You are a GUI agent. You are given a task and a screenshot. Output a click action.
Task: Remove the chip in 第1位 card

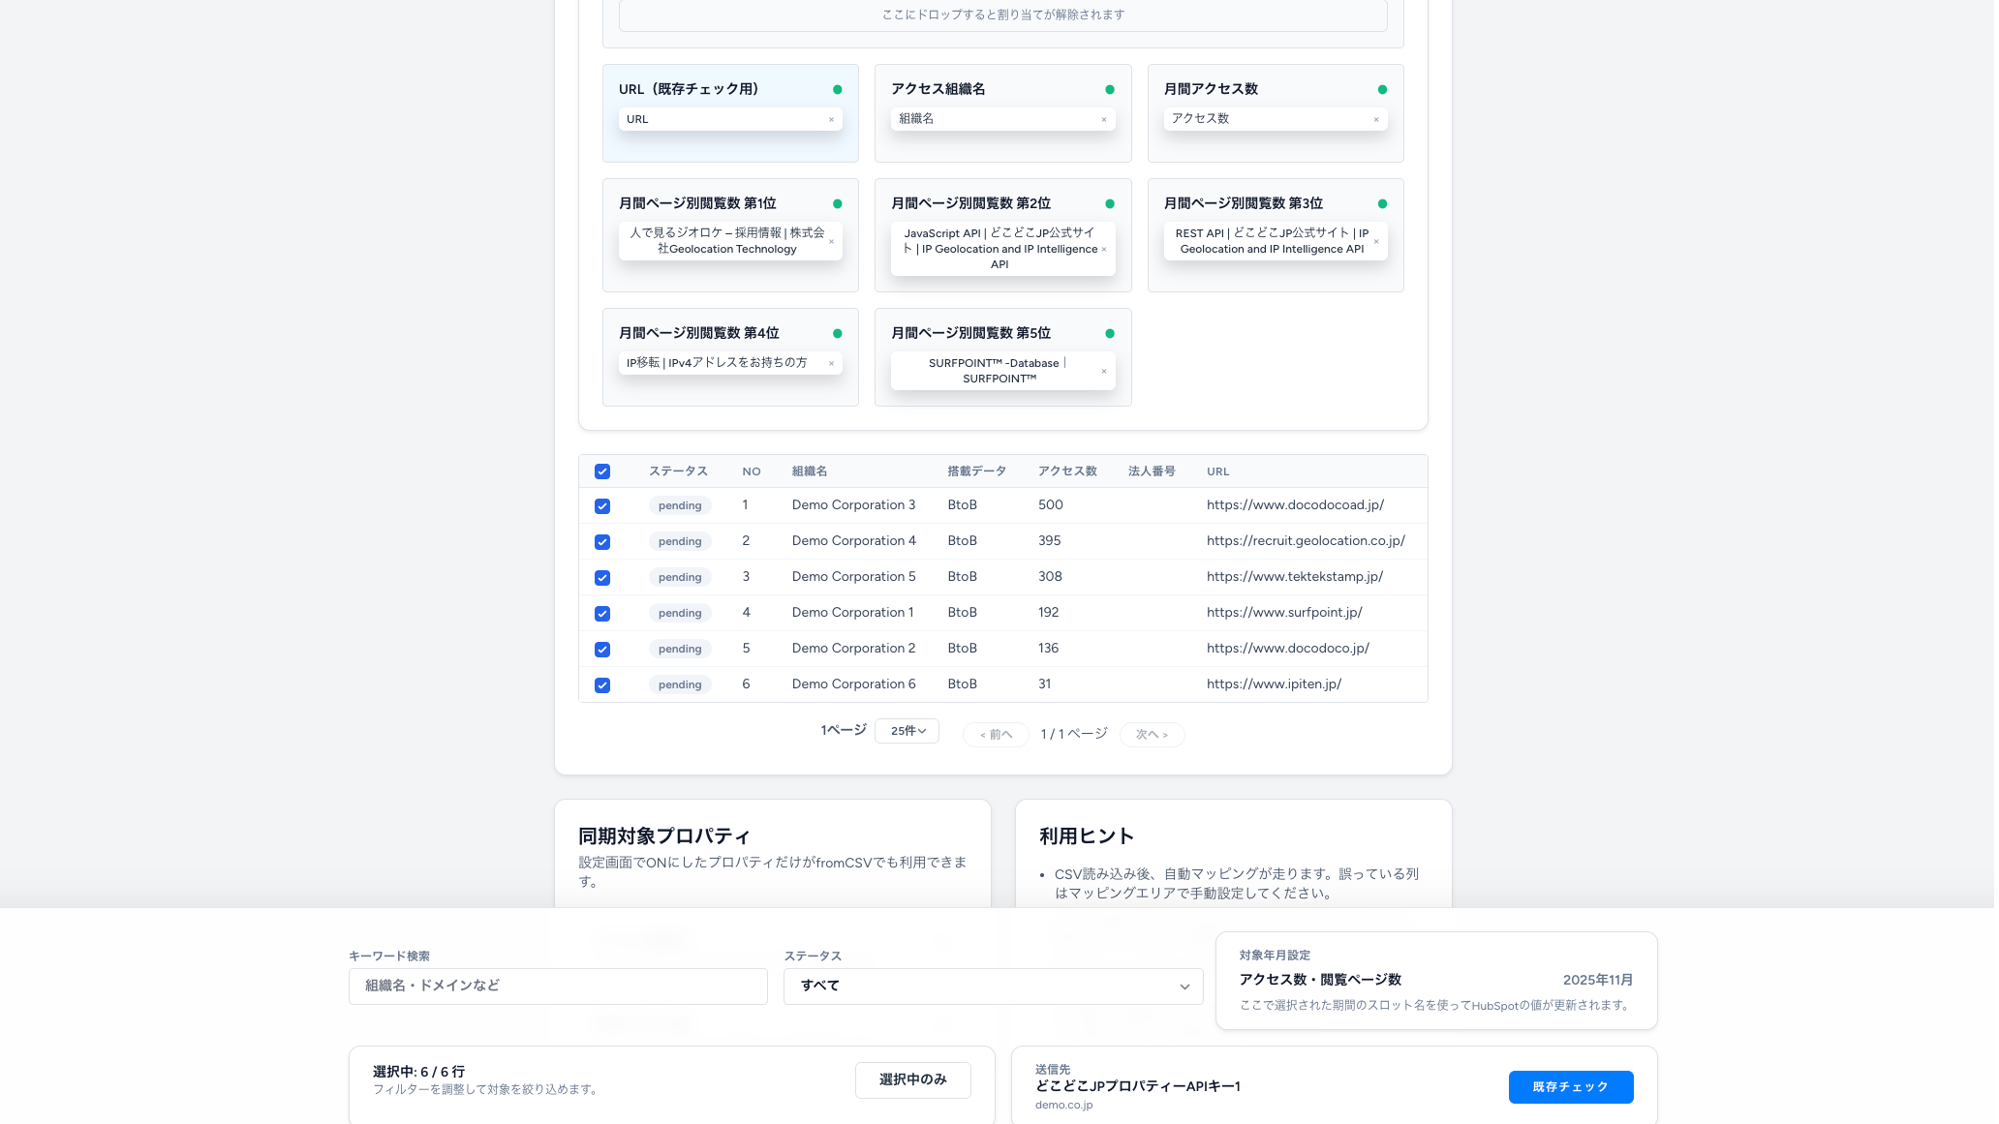pos(831,242)
